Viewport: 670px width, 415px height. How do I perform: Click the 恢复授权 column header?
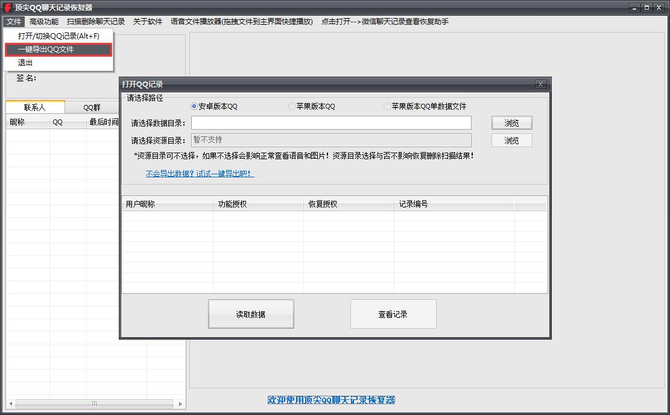tap(349, 204)
